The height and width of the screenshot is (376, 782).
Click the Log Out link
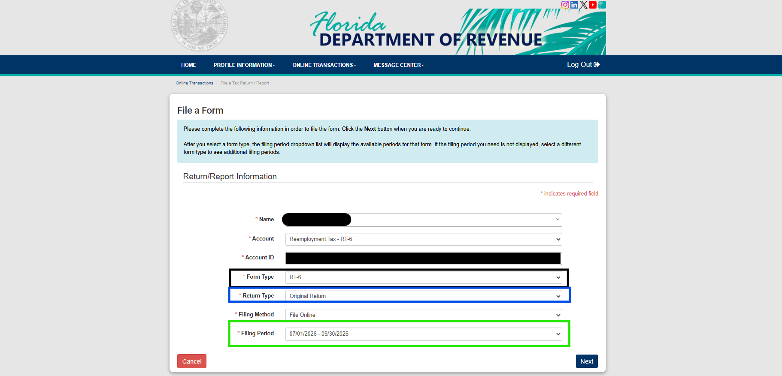[x=583, y=64]
